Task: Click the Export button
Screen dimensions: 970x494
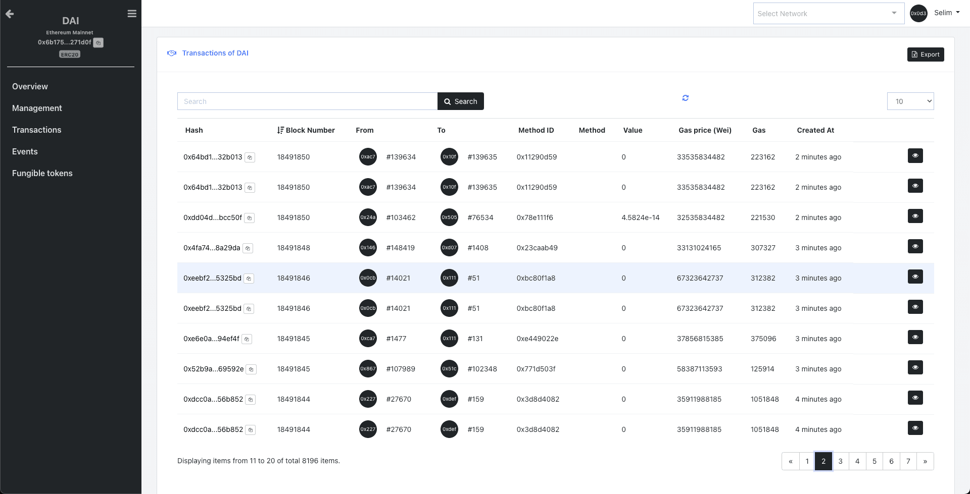Action: coord(925,54)
